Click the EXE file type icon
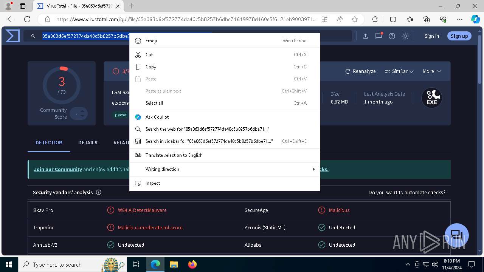Image resolution: width=484 pixels, height=272 pixels. coord(432,98)
